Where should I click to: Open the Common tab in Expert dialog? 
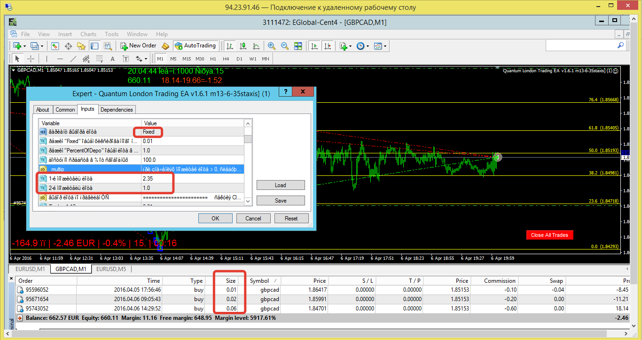65,110
